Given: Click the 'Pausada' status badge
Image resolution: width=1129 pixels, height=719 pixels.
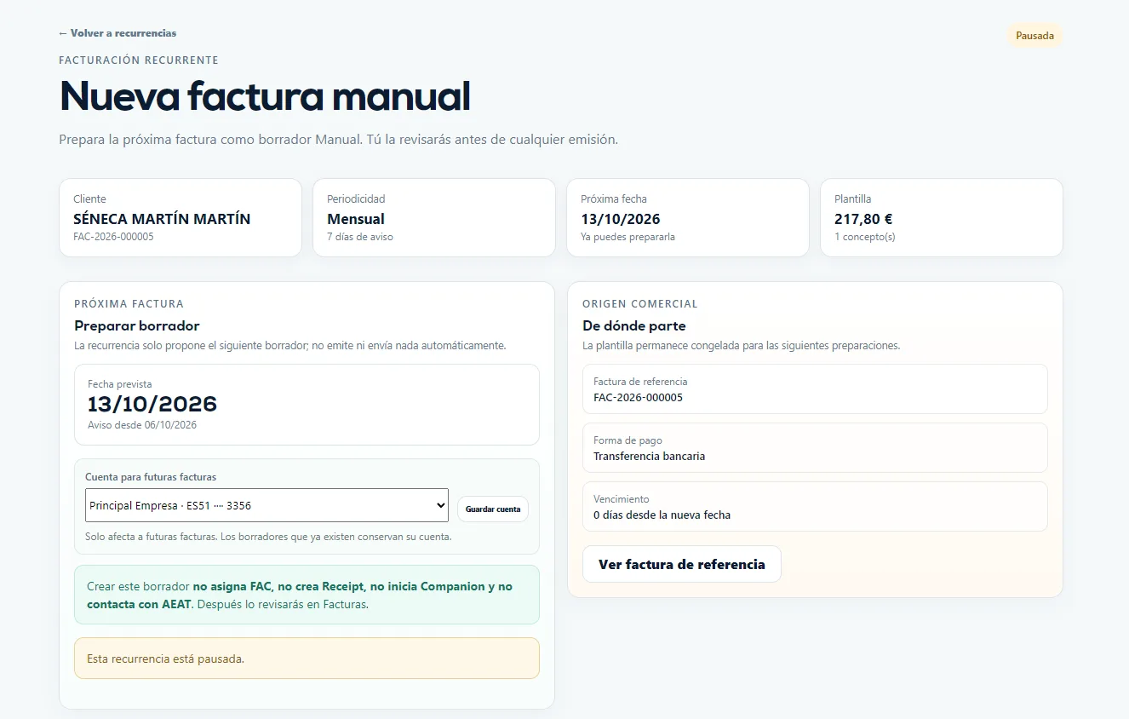Looking at the screenshot, I should click(1034, 36).
